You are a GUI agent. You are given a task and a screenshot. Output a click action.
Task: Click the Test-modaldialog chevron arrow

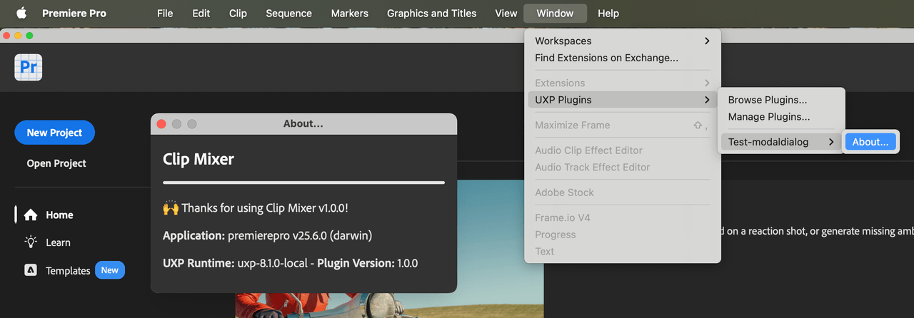(831, 142)
